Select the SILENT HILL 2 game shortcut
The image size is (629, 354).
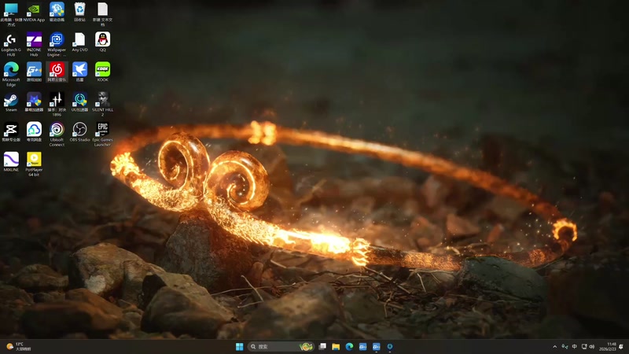103,105
